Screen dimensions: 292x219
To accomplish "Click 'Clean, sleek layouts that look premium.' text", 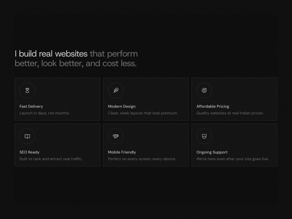I will point(143,113).
